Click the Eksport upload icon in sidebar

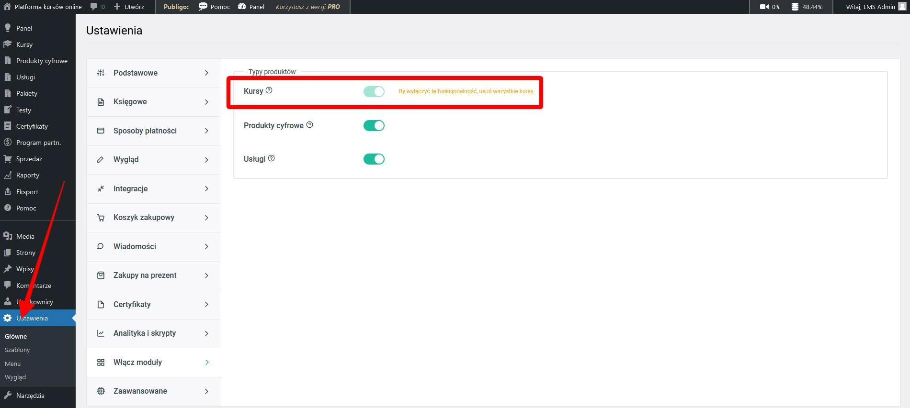7,191
